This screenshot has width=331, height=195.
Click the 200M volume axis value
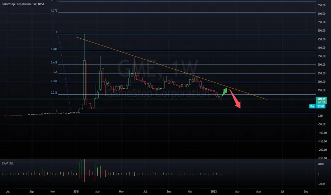(321, 164)
